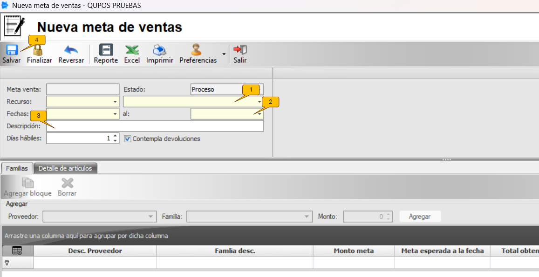Toggle the Contempla devoluciones checkbox
Viewport: 539px width, 277px height.
pyautogui.click(x=128, y=138)
